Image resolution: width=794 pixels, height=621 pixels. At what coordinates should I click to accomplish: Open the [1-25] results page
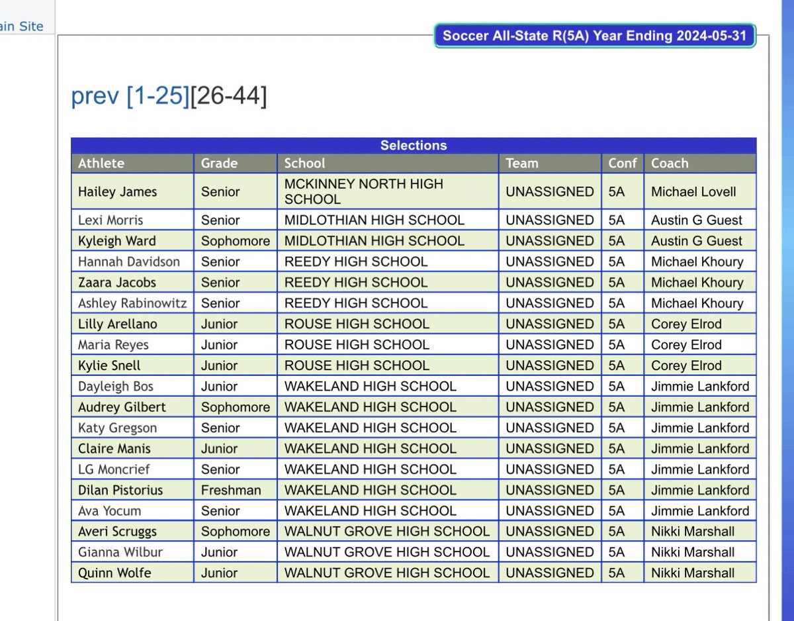(x=157, y=97)
